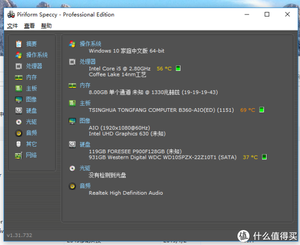Select 处理器 in the sidebar
300x245 pixels.
click(34, 66)
